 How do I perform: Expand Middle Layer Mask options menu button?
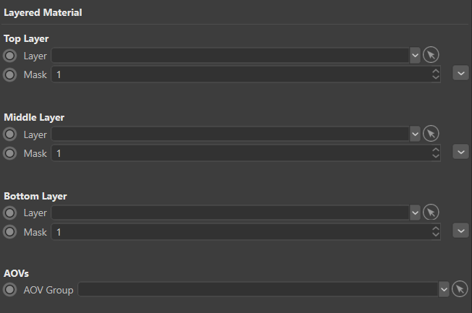pos(460,152)
